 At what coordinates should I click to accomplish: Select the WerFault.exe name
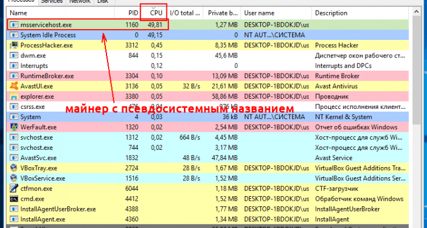point(38,127)
